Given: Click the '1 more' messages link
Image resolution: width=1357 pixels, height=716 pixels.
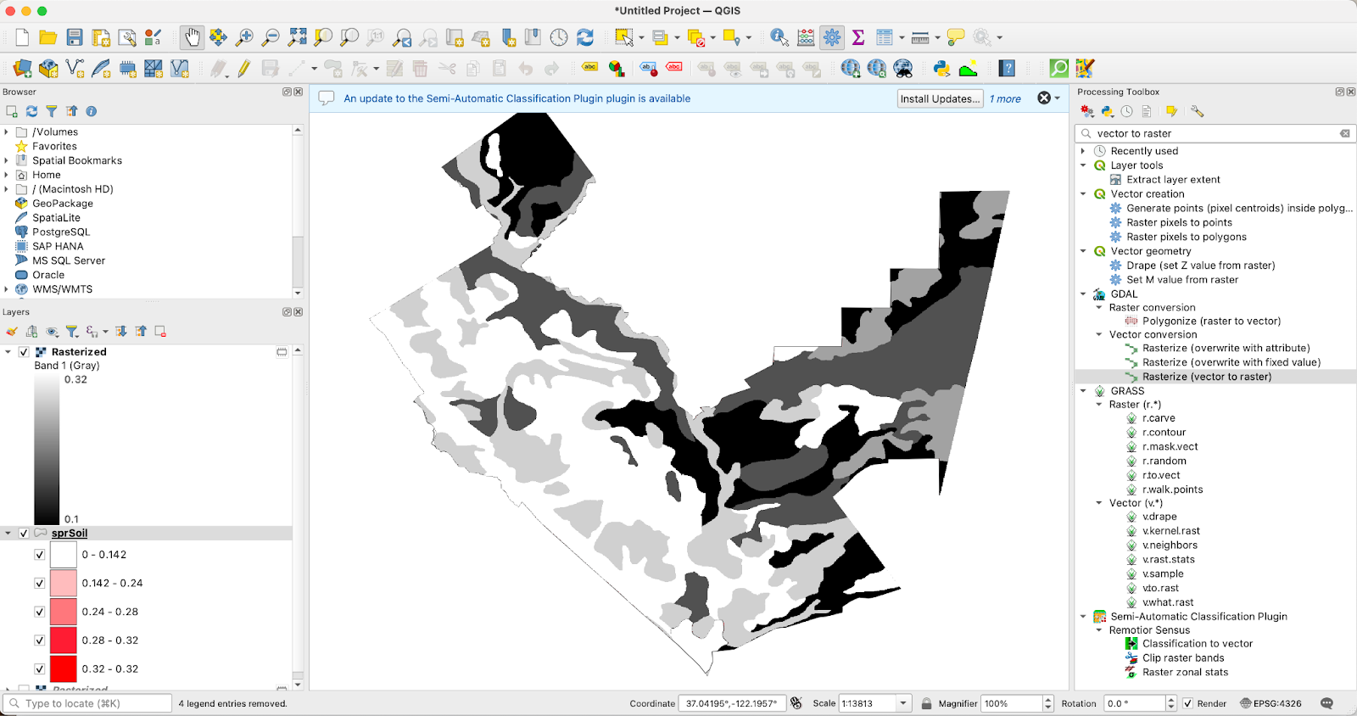Looking at the screenshot, I should 1005,98.
